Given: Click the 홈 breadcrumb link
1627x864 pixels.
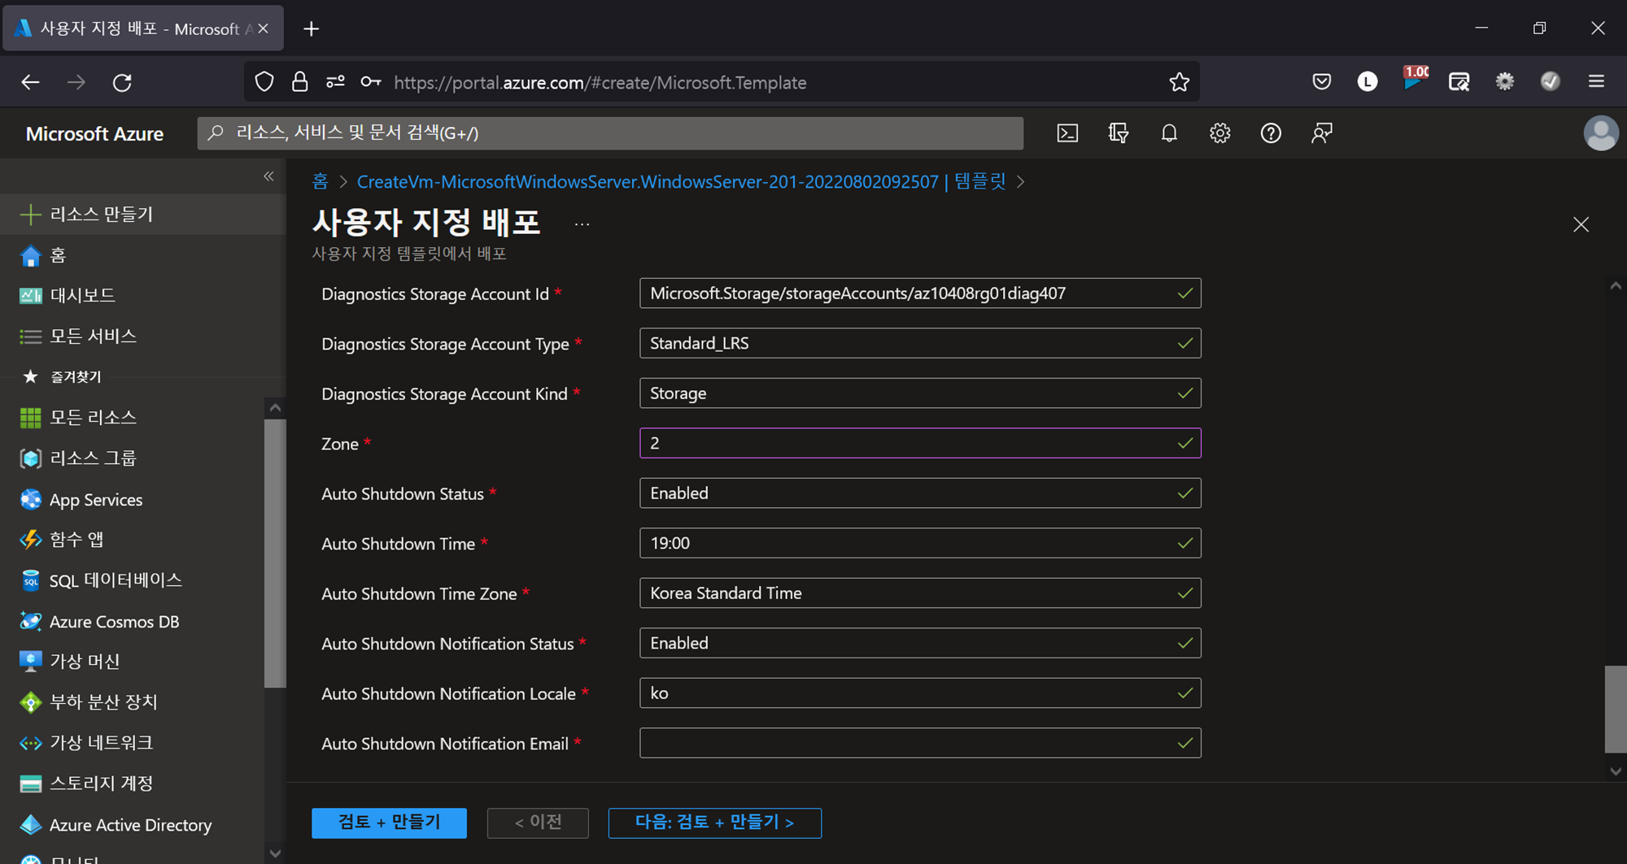Looking at the screenshot, I should point(321,181).
